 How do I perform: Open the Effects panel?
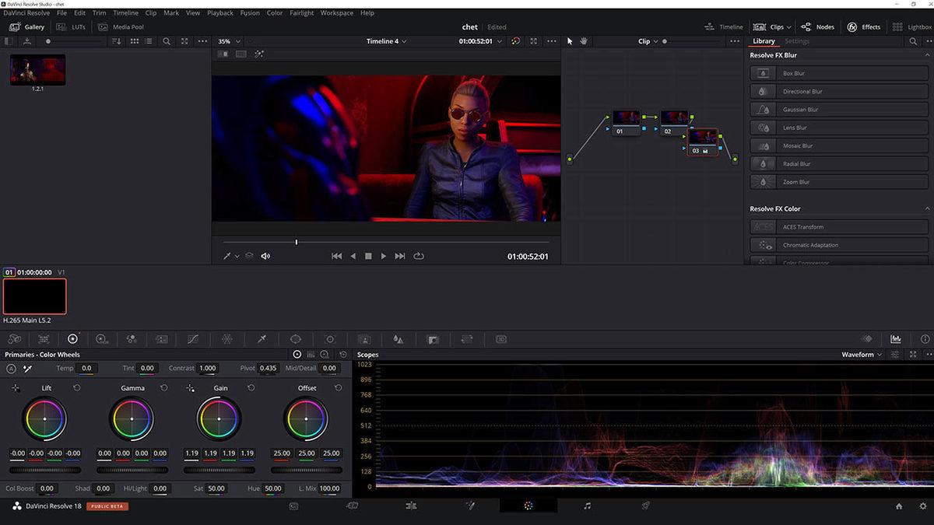pos(865,26)
